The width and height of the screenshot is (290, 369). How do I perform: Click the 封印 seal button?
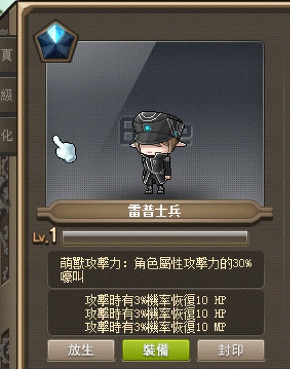231,350
